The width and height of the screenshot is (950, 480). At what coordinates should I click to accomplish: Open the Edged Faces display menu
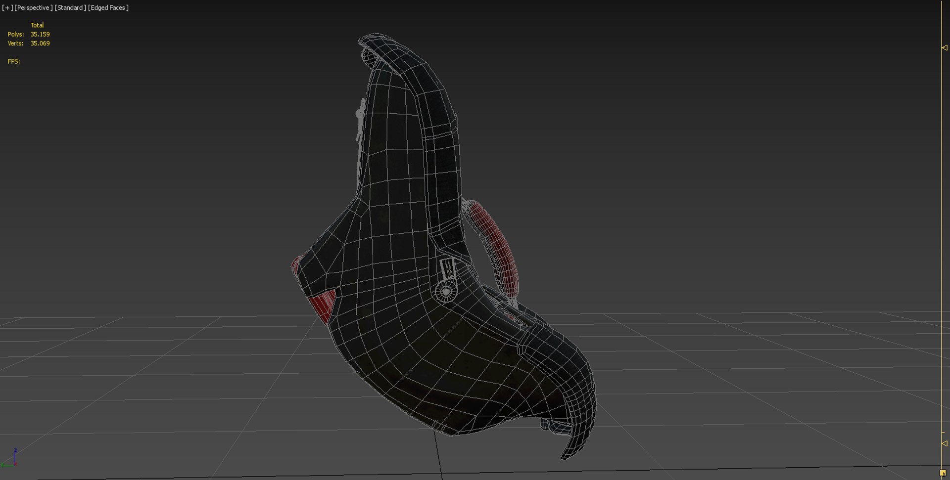108,8
